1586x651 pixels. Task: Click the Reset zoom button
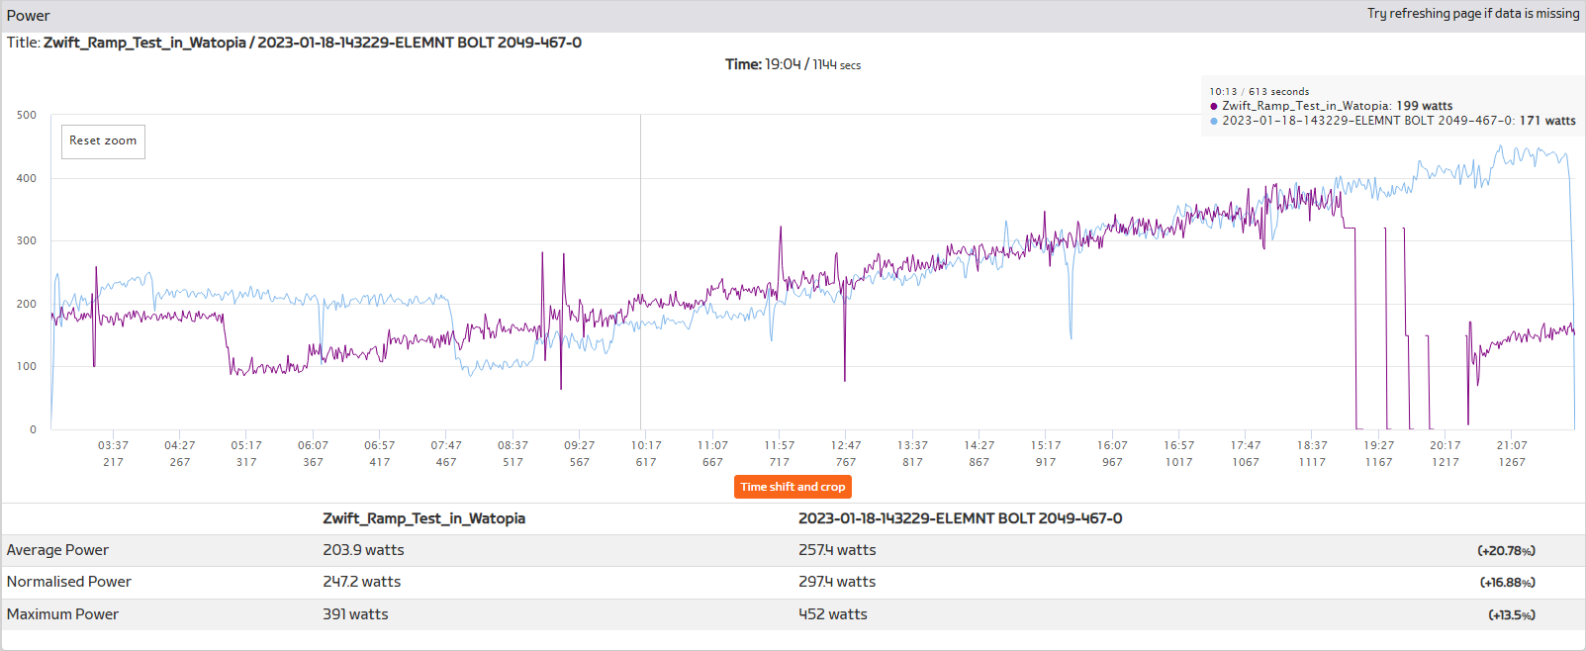tap(103, 141)
